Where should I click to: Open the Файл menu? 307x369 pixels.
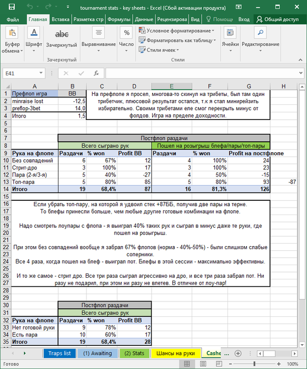[x=13, y=20]
